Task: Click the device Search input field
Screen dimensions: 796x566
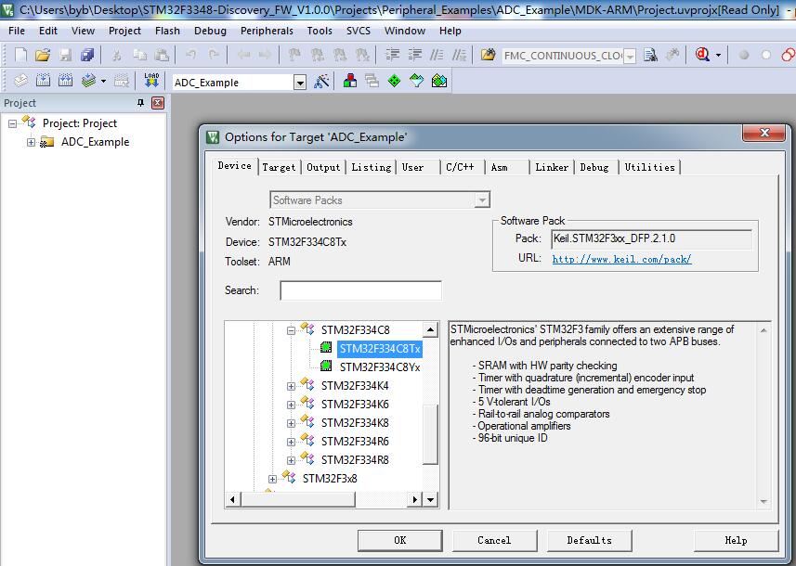Action: click(360, 290)
